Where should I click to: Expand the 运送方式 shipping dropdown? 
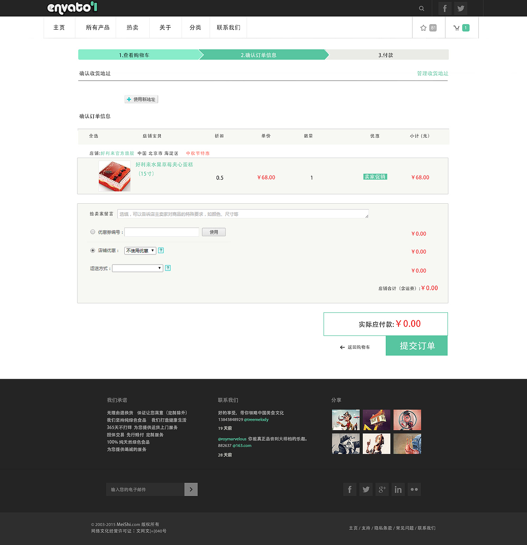coord(137,268)
